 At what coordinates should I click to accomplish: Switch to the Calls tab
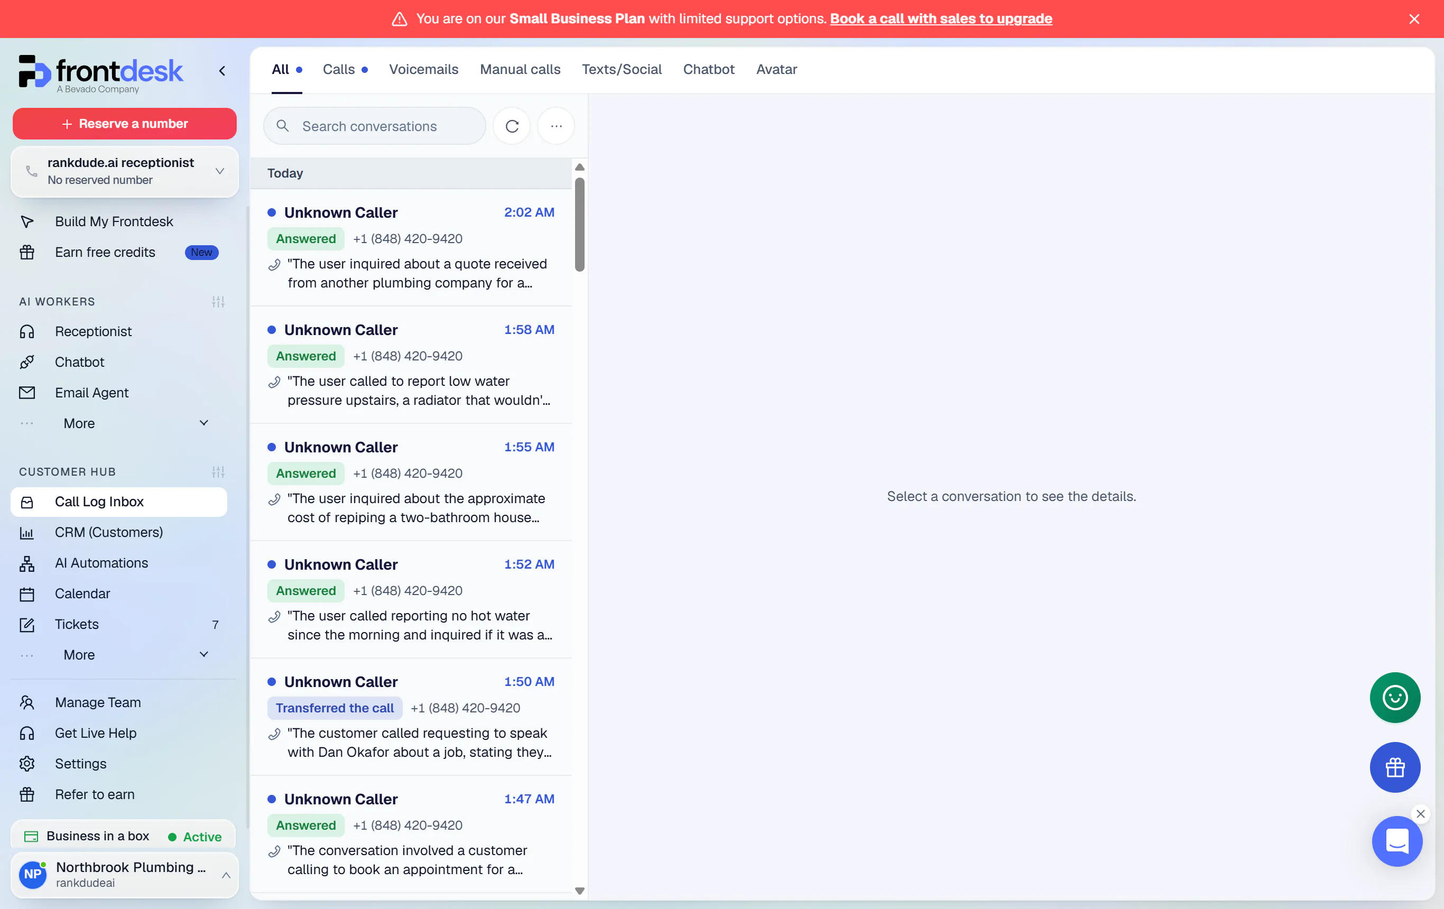tap(345, 70)
